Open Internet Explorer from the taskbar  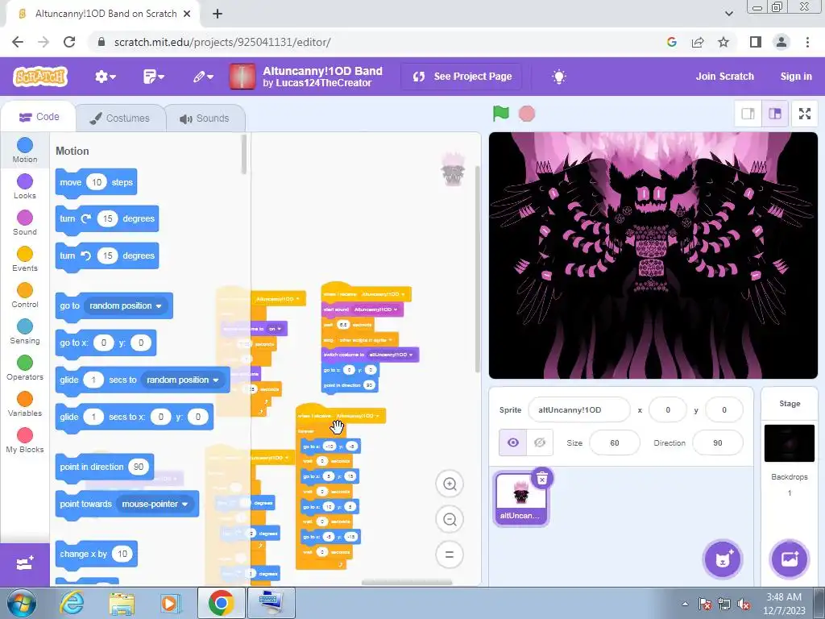point(72,603)
